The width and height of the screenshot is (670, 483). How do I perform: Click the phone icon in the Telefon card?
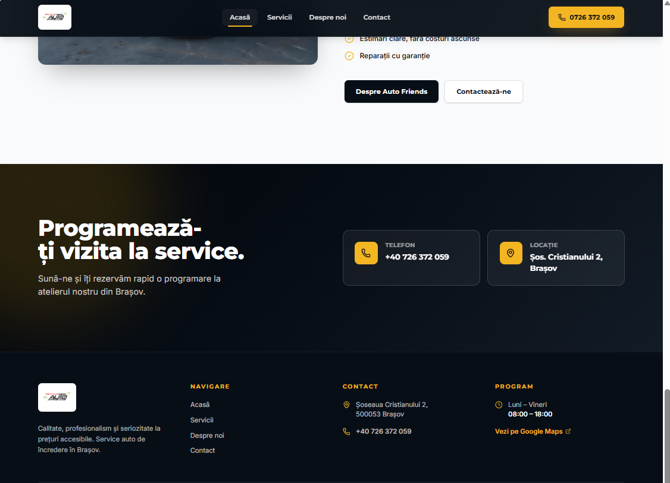tap(366, 253)
